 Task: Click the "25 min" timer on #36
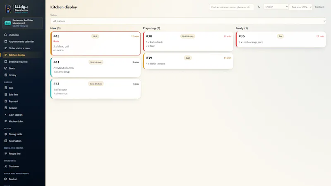click(x=320, y=36)
